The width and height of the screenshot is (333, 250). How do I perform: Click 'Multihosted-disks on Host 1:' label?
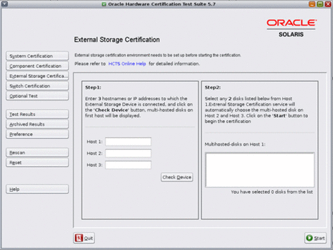[235, 144]
